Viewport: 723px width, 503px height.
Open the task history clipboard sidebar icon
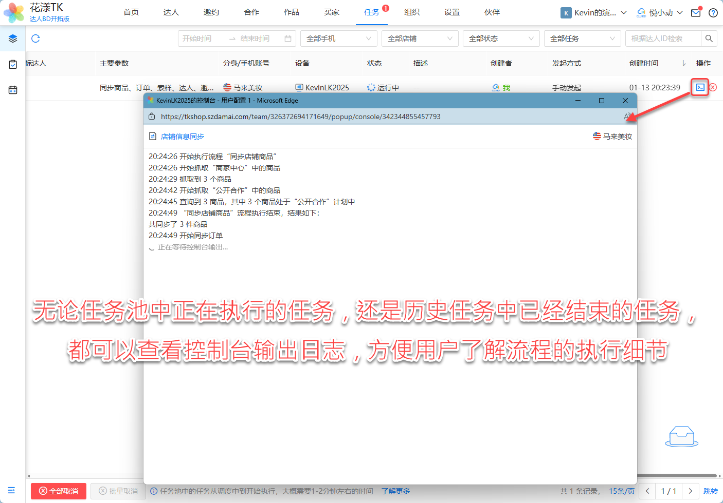(13, 64)
